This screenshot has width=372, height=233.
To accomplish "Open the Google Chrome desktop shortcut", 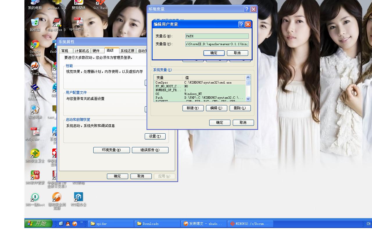I will point(35,45).
